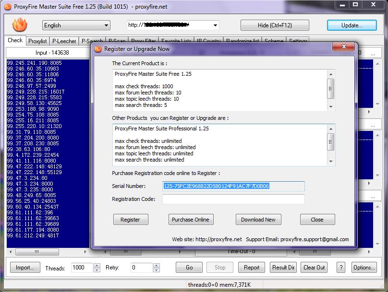Click the Purchase Online button

[x=191, y=220]
